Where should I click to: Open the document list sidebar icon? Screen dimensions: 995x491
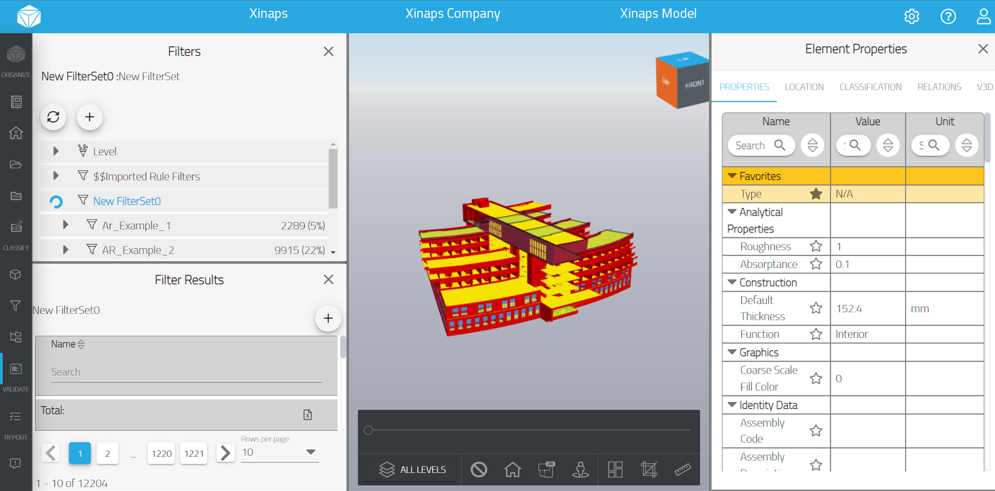(x=16, y=102)
